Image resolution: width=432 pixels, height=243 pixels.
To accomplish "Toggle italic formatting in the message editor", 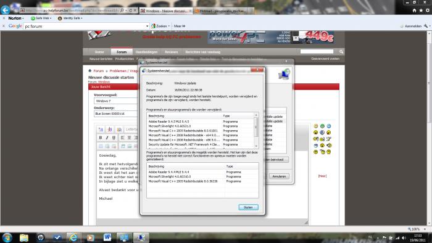I will (x=107, y=138).
